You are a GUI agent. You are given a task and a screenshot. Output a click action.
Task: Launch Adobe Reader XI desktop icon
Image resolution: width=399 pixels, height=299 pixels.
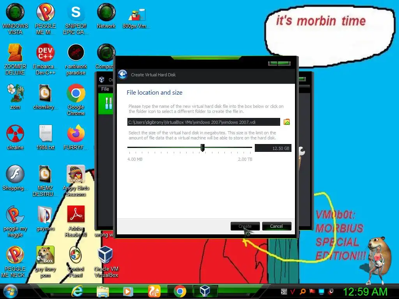click(x=76, y=221)
